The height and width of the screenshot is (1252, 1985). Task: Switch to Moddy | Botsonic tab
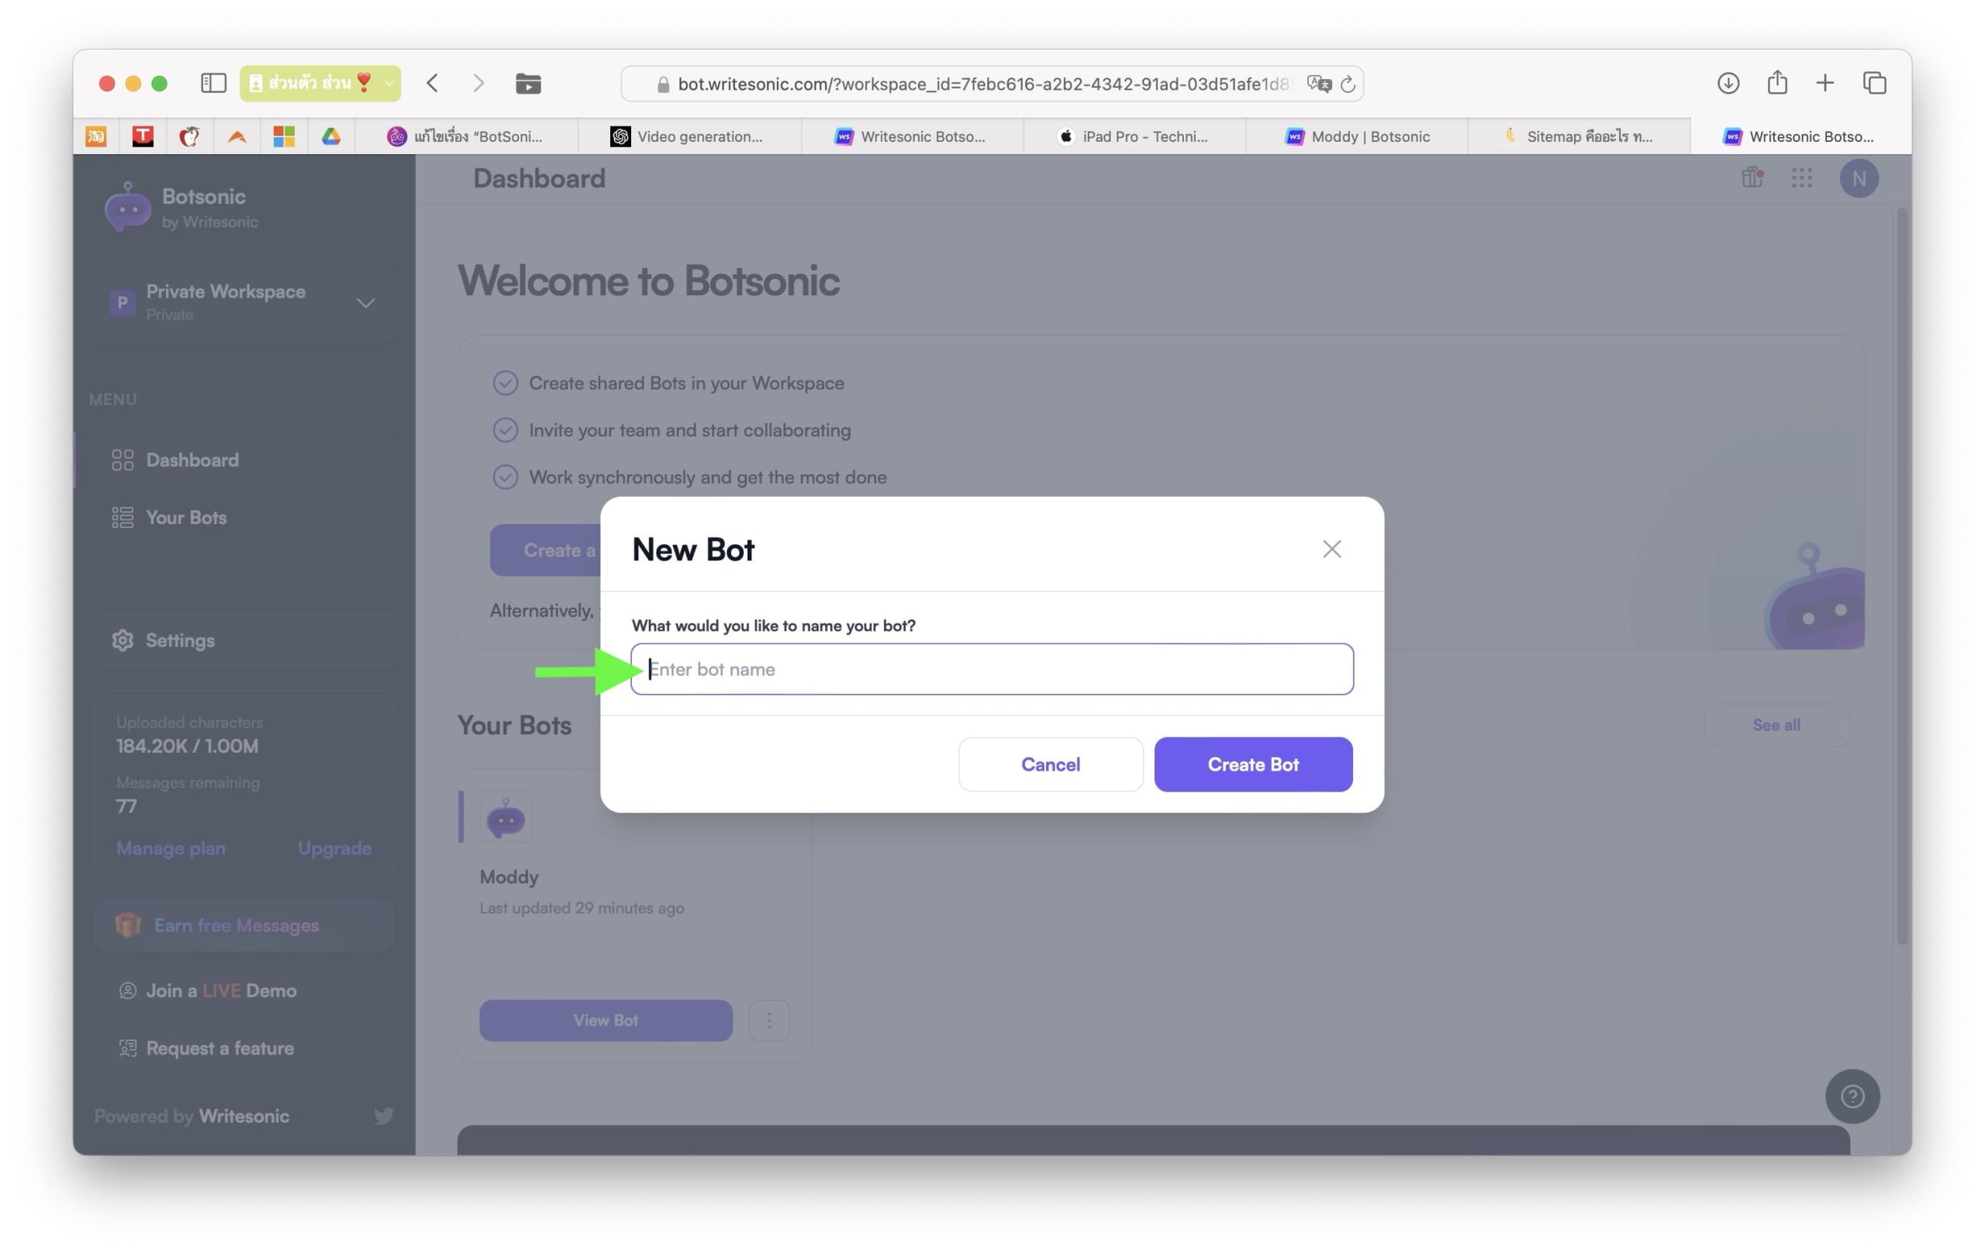(1357, 136)
